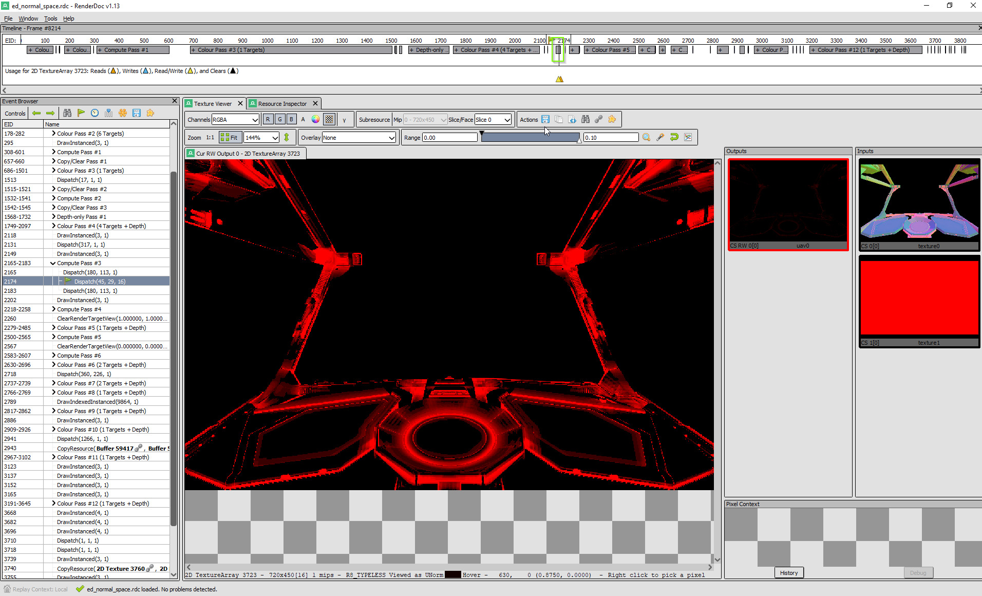This screenshot has width=982, height=596.
Task: Close the Event Browser panel
Action: pyautogui.click(x=175, y=101)
